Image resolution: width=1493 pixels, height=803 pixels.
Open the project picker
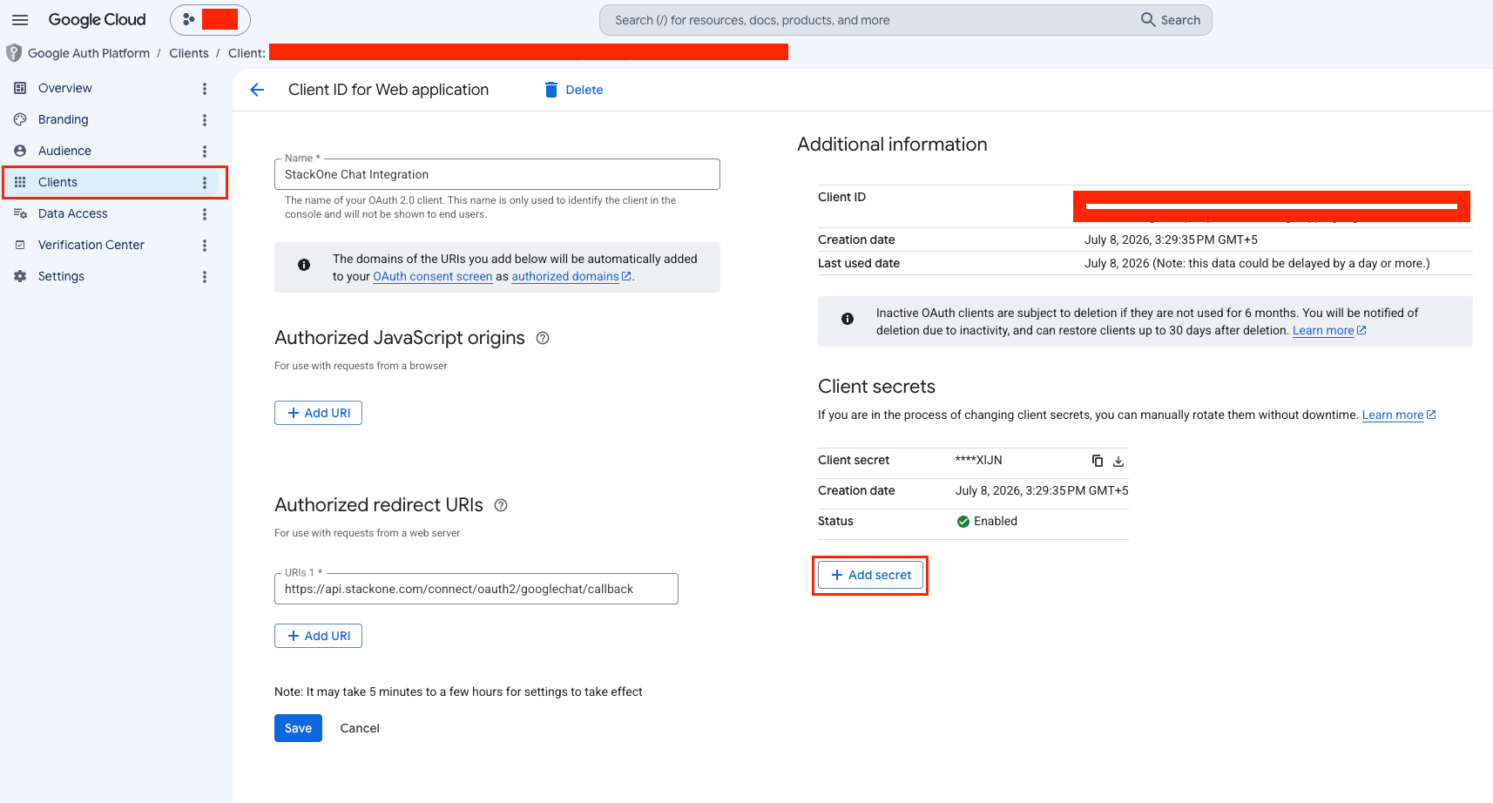tap(210, 19)
